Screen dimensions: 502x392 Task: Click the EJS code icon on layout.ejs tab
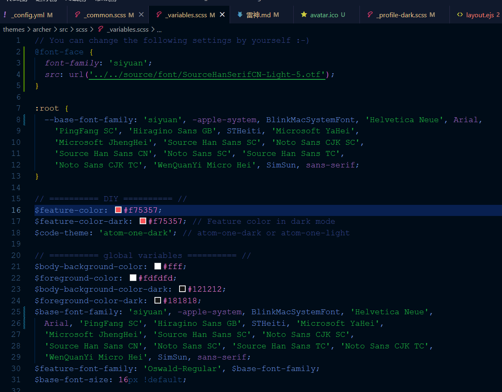point(460,14)
